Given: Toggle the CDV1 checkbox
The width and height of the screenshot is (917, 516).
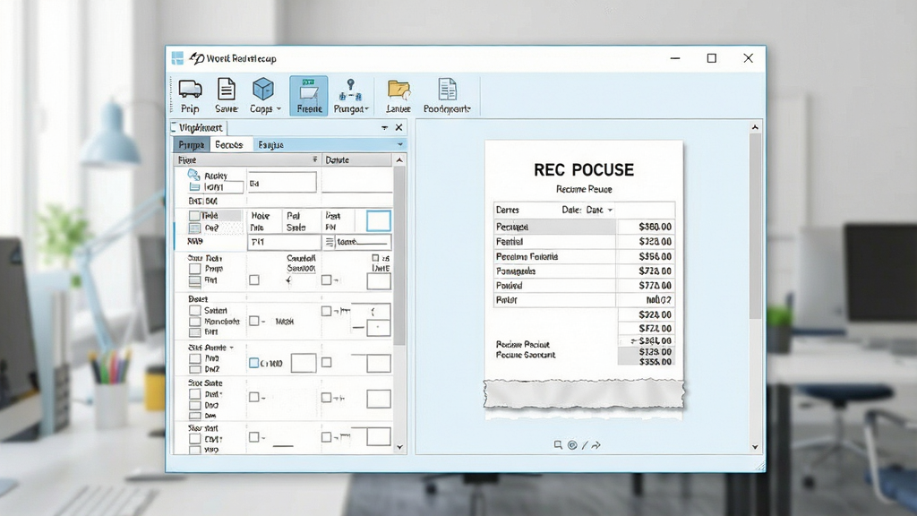Looking at the screenshot, I should click(x=194, y=439).
